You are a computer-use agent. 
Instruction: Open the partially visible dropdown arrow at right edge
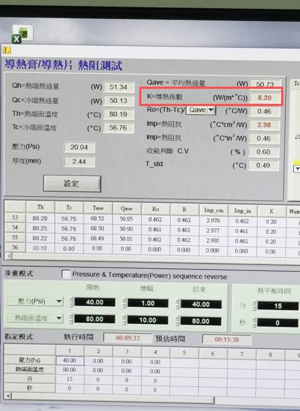click(x=297, y=168)
